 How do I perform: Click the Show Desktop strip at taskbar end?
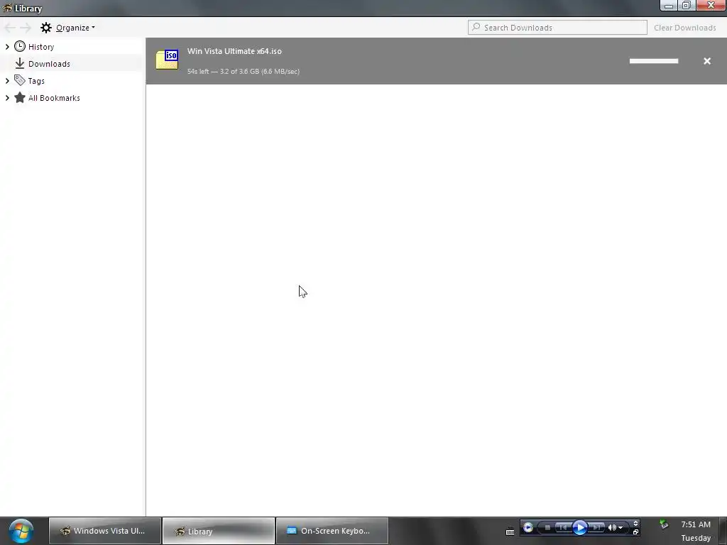723,531
